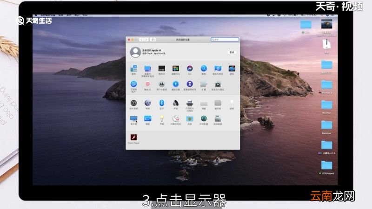Open the Displays preference pane

click(133, 119)
